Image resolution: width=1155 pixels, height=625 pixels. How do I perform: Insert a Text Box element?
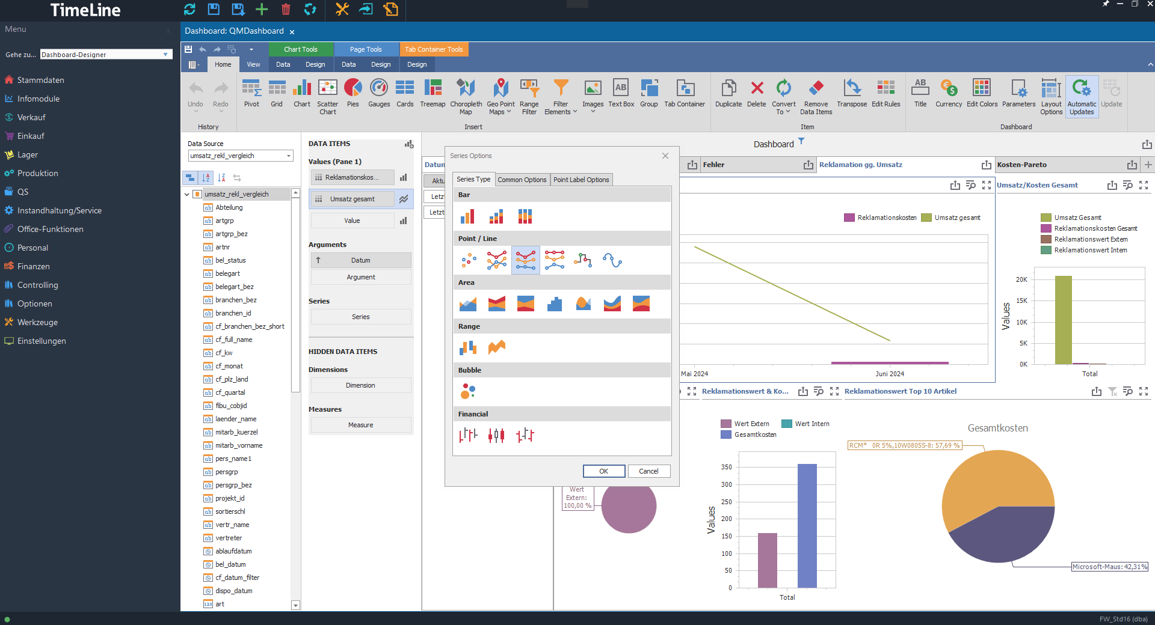click(621, 95)
